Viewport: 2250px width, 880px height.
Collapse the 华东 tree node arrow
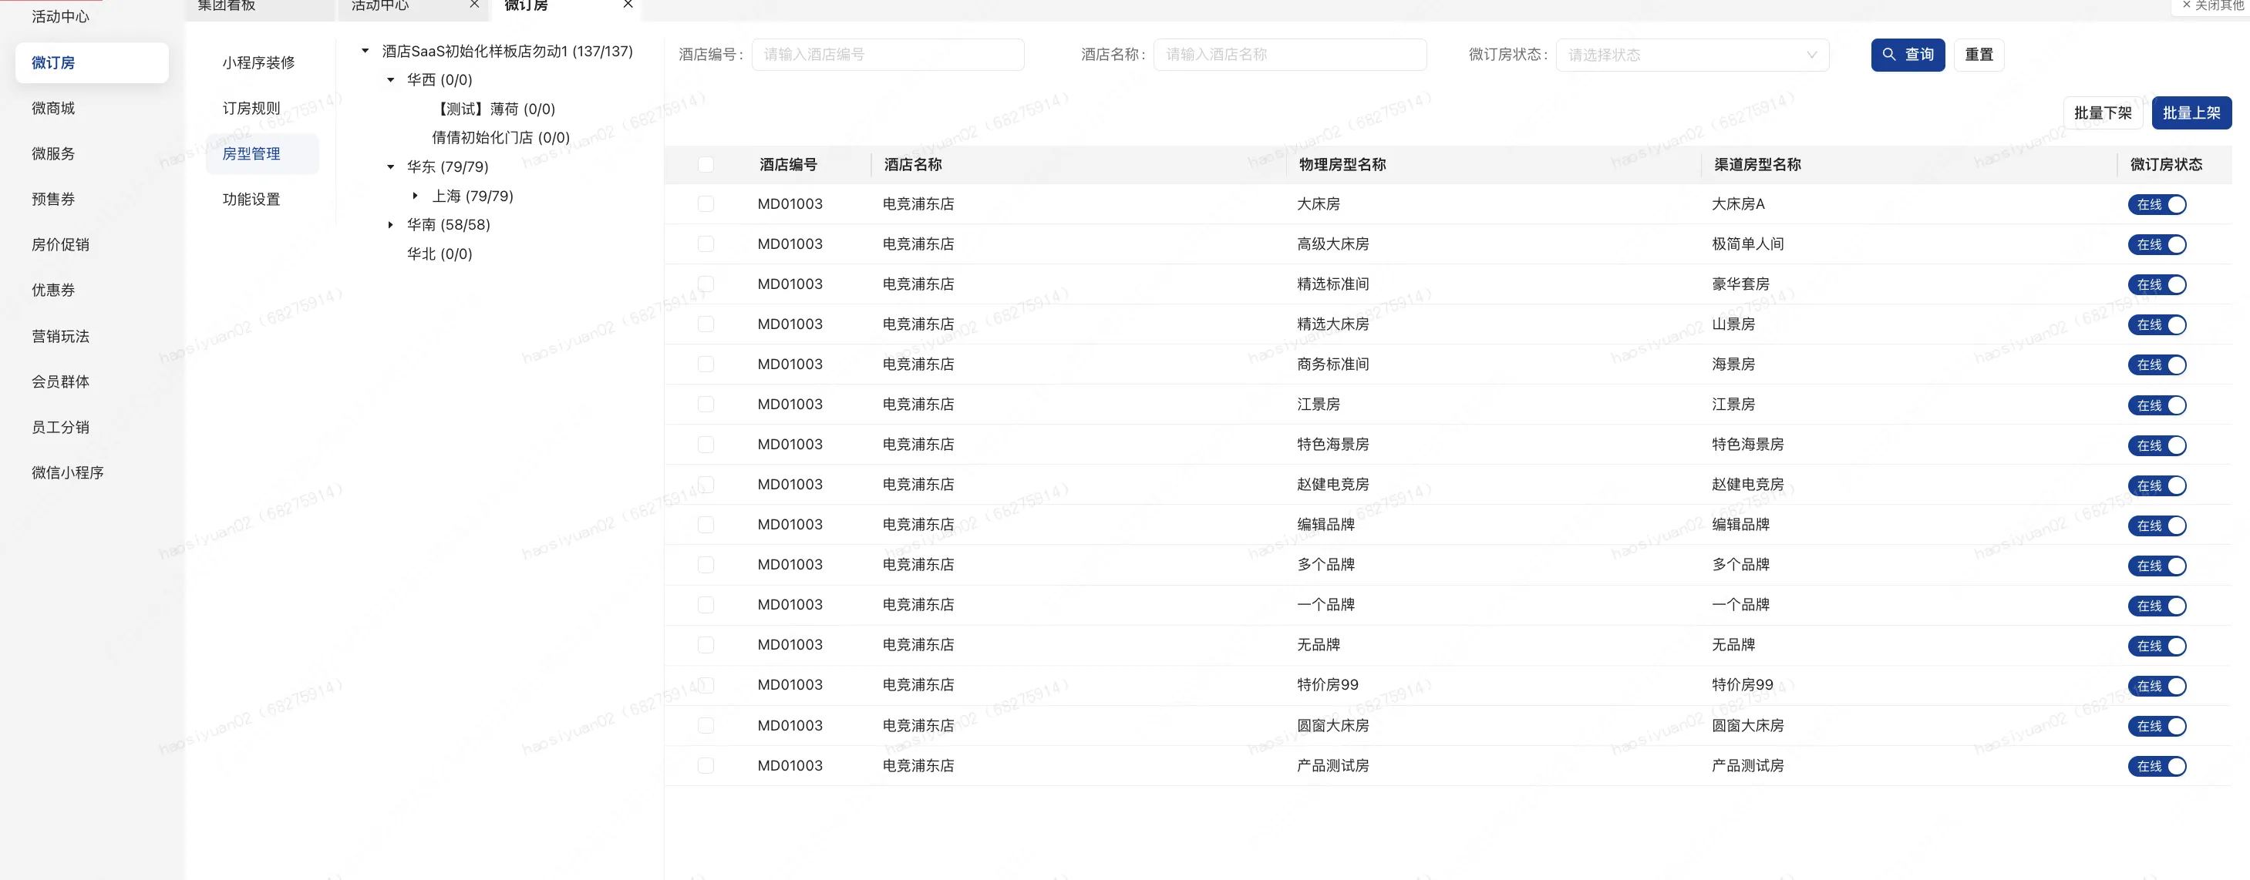point(390,166)
